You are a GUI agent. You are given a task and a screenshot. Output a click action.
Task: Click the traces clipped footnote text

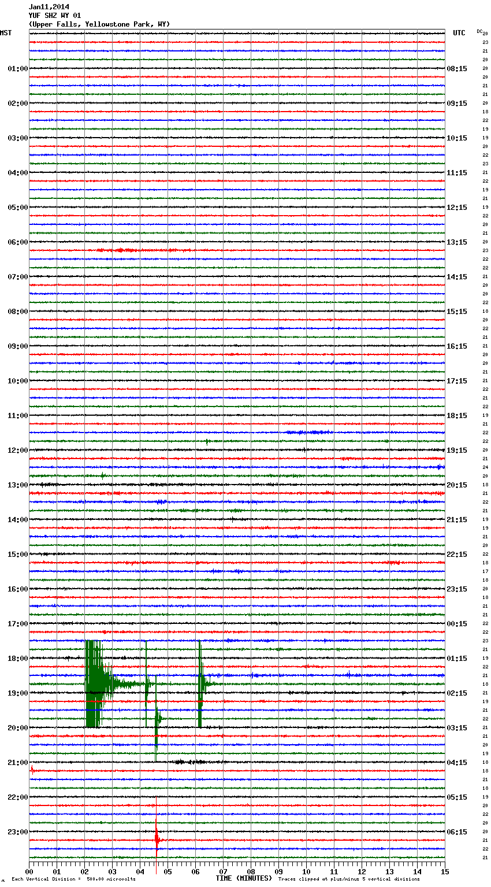click(349, 879)
